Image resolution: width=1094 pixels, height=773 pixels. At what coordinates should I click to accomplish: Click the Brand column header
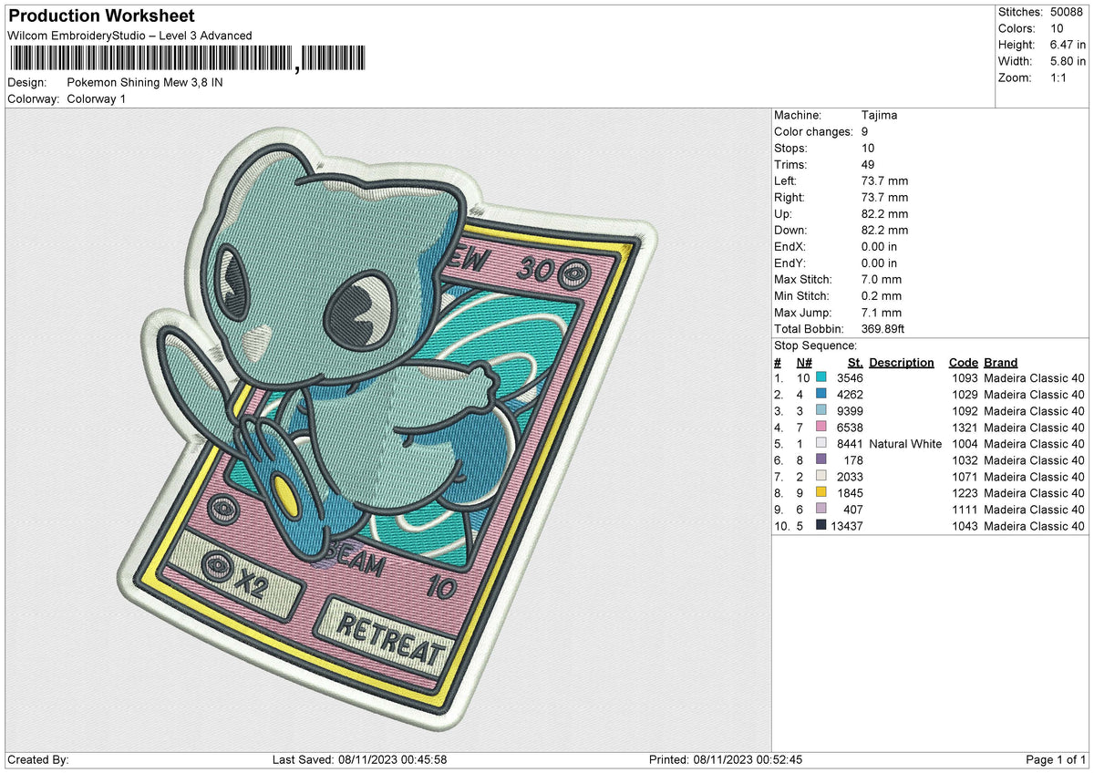point(1000,362)
